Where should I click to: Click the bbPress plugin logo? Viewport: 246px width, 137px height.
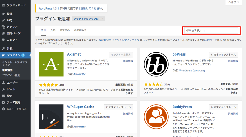click(156, 64)
